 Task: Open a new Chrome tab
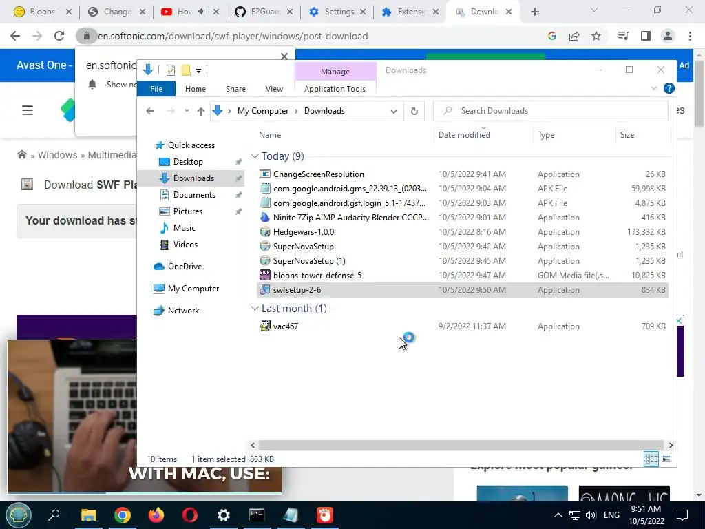click(x=534, y=12)
